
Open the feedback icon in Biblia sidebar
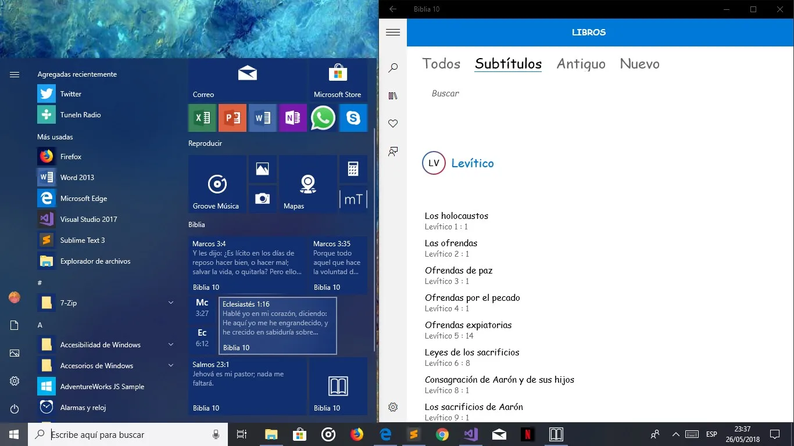(393, 152)
